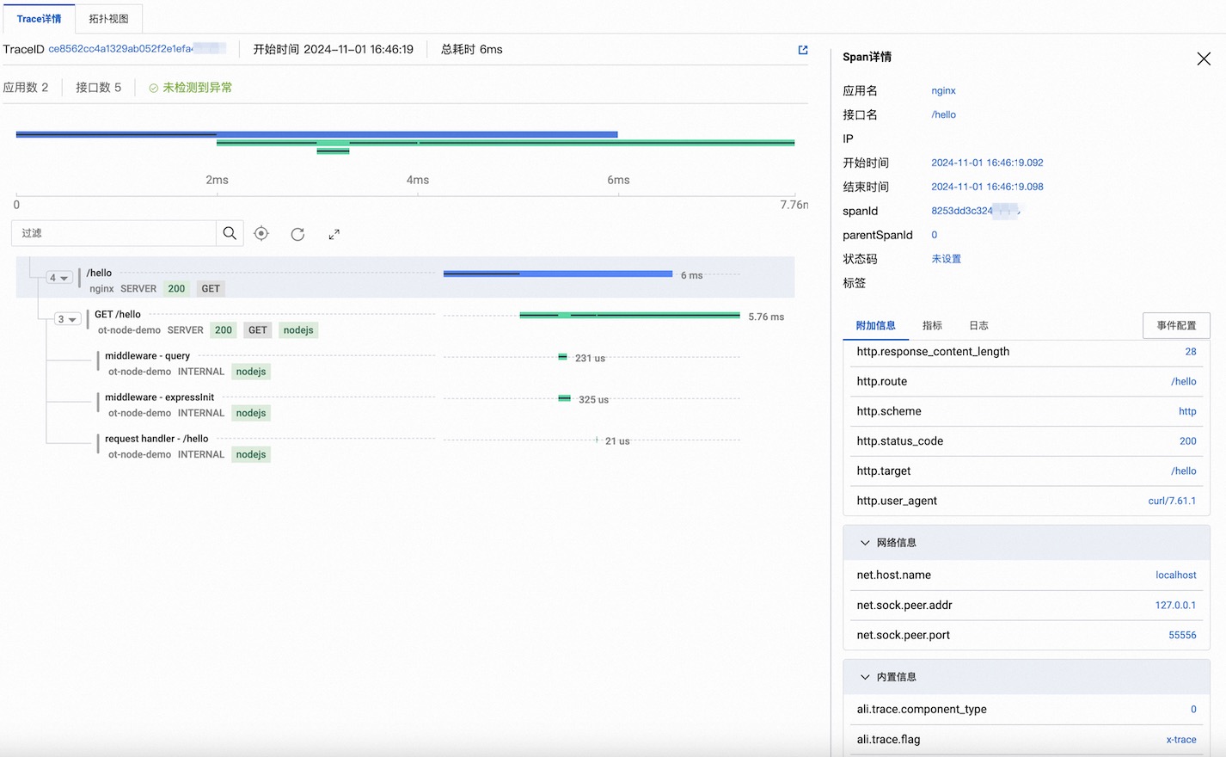The image size is (1226, 757).
Task: Click the /hello interface name link
Action: (943, 114)
